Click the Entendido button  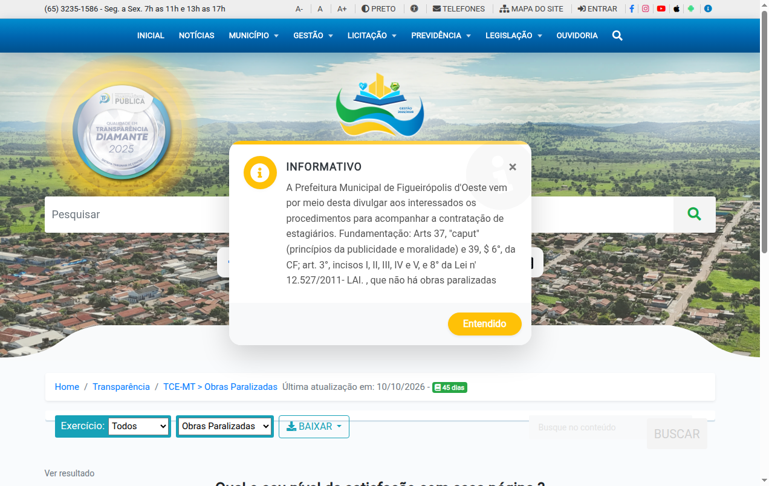[484, 324]
